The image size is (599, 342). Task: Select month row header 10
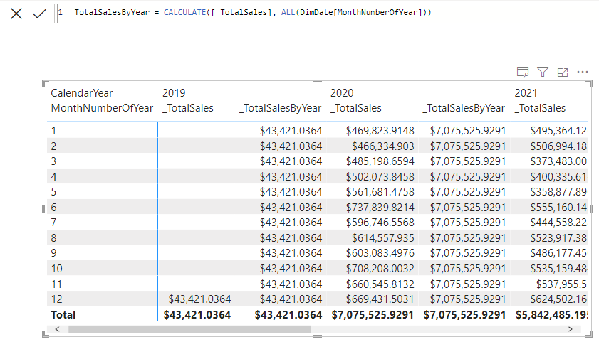pos(56,269)
